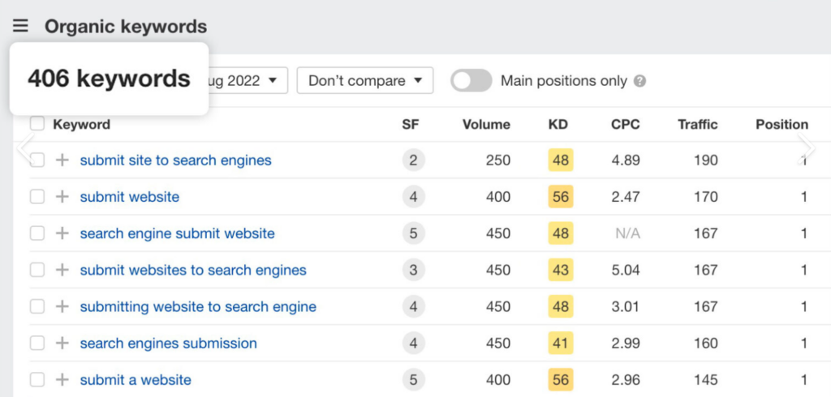The height and width of the screenshot is (397, 831).
Task: Open keyword link 'submit a website'
Action: (x=136, y=379)
